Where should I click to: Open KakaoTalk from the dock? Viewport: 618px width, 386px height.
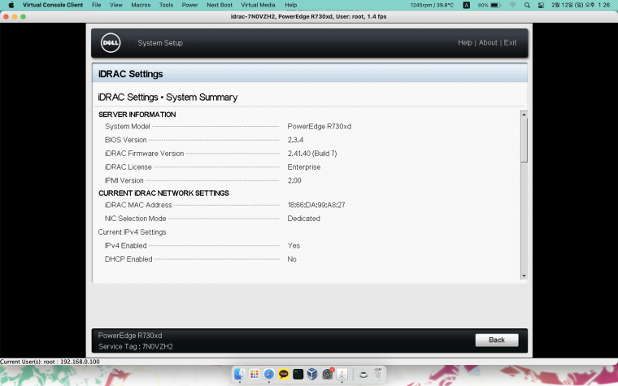click(283, 374)
